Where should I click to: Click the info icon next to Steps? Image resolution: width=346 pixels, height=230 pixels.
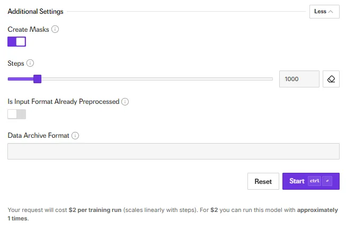click(30, 63)
